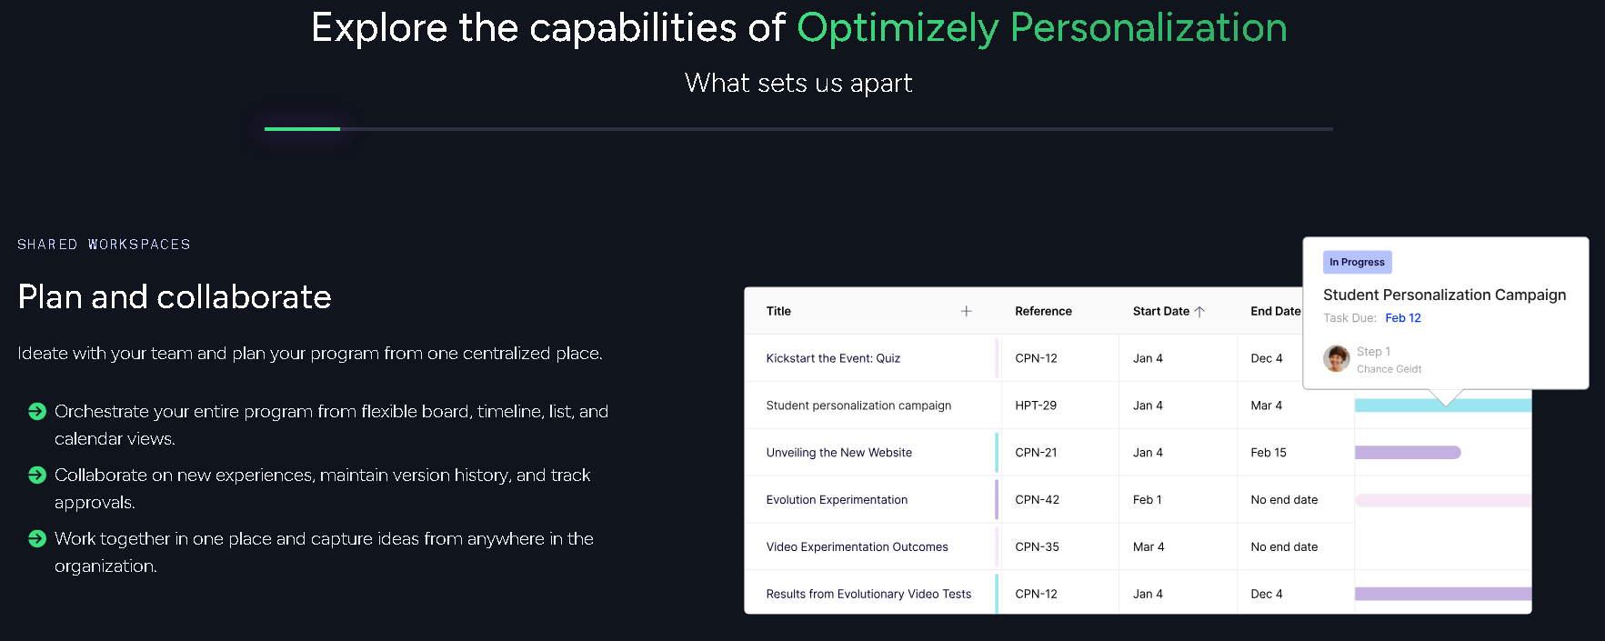Click the purple timeline bar for Unveiling Website
Screen dimensions: 1605x641
1407,453
